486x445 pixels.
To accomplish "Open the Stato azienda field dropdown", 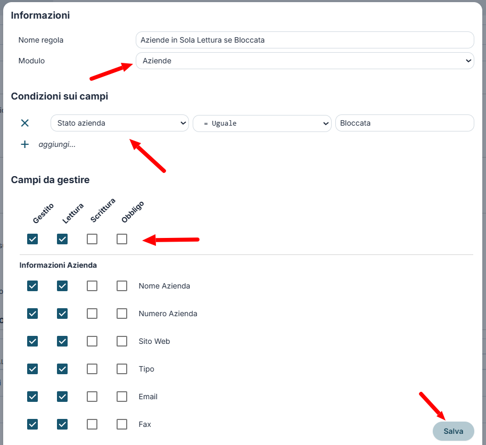I will [x=120, y=123].
